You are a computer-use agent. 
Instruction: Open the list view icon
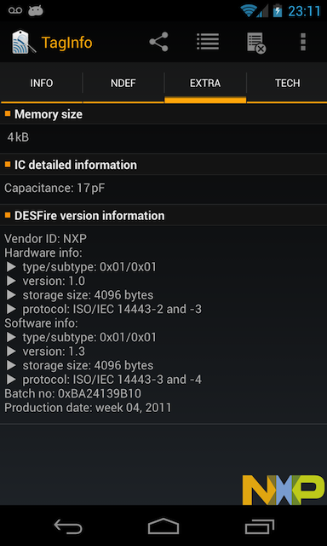[208, 42]
